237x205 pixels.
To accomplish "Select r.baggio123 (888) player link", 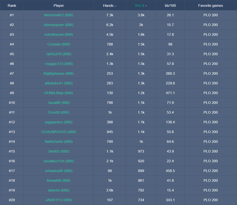I will click(x=59, y=64).
